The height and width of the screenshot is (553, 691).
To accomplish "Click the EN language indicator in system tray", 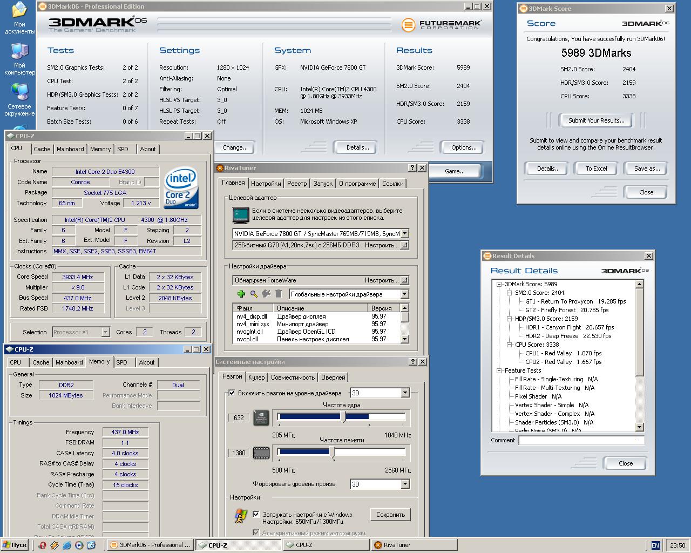I will 655,545.
